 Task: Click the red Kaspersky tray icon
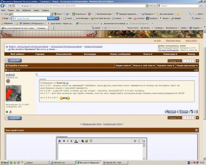click(194, 163)
